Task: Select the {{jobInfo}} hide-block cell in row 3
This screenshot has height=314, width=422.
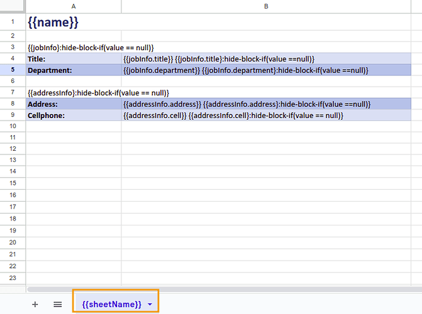Action: click(x=91, y=48)
